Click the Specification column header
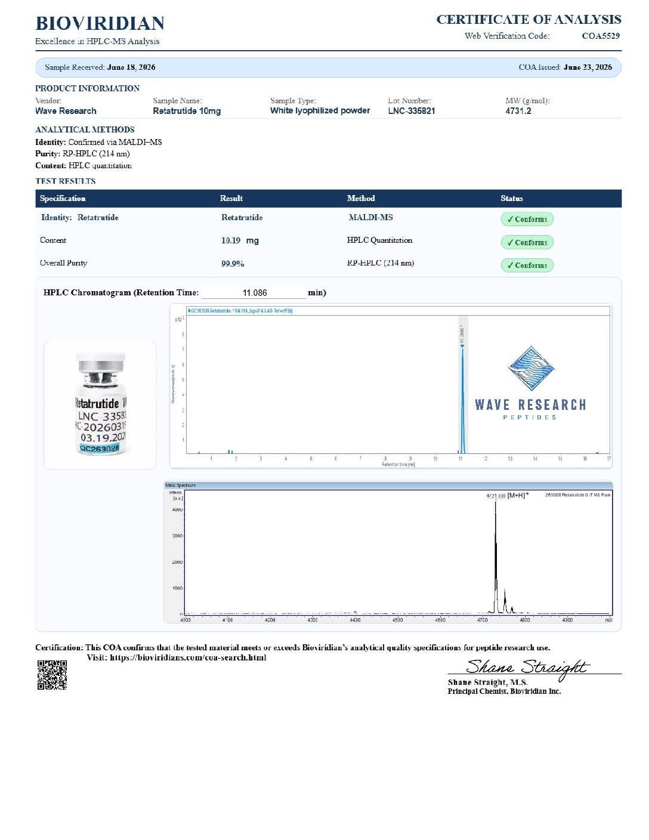Image resolution: width=649 pixels, height=840 pixels. tap(63, 198)
